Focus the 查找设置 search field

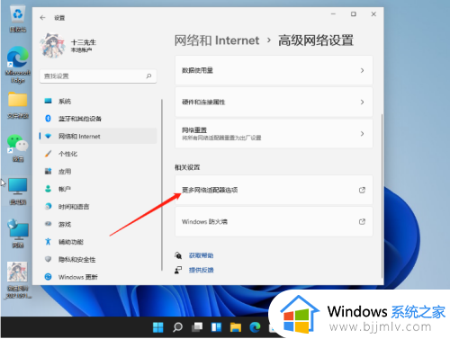pos(98,76)
